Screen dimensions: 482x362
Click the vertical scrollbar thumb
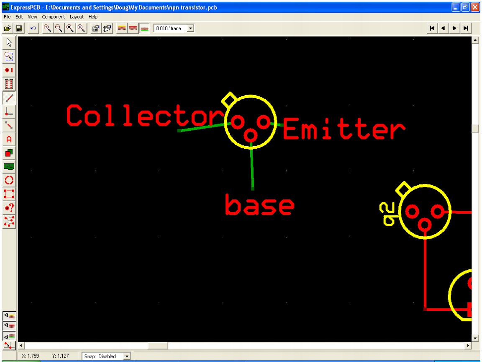pyautogui.click(x=475, y=129)
